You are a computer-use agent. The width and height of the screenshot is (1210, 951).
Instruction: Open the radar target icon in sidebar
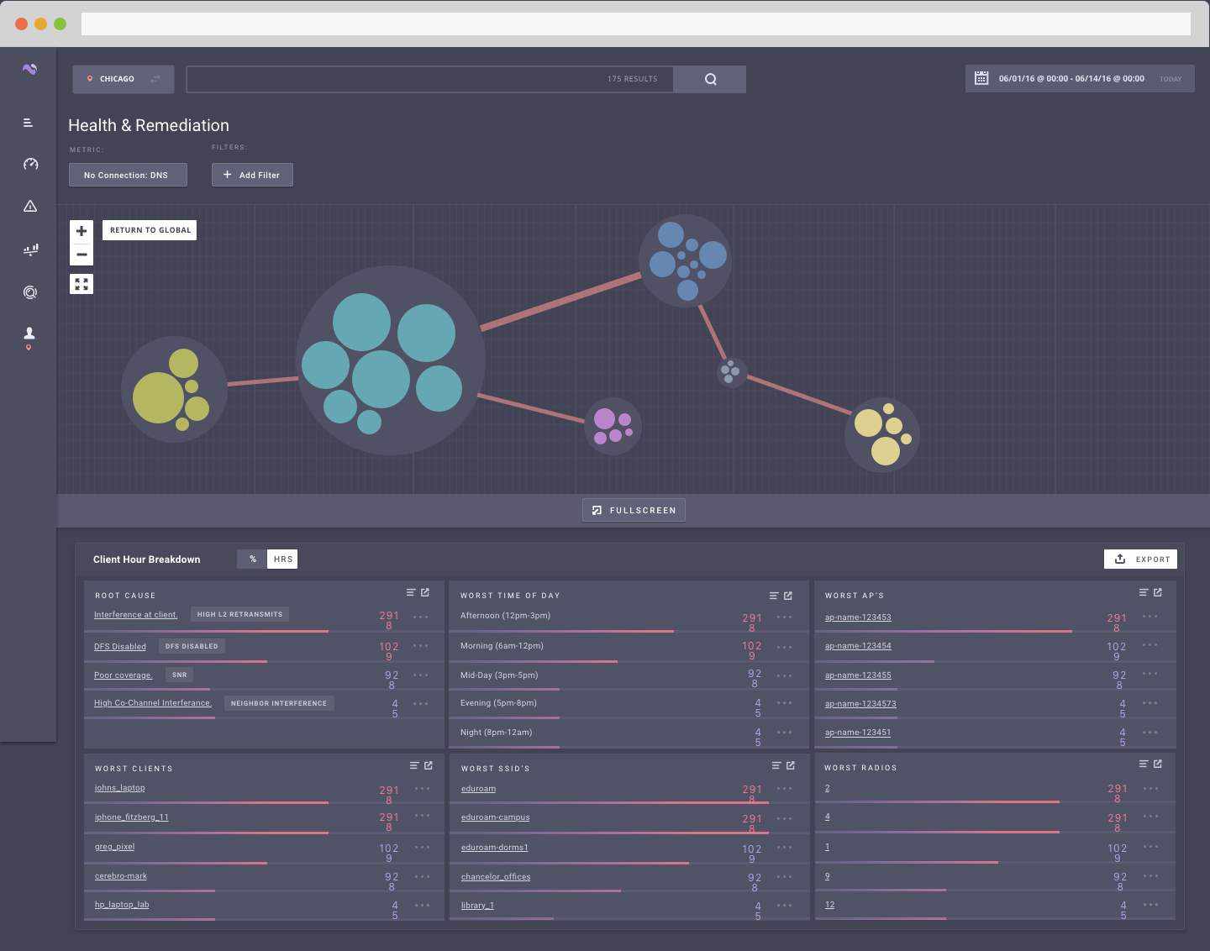tap(30, 292)
